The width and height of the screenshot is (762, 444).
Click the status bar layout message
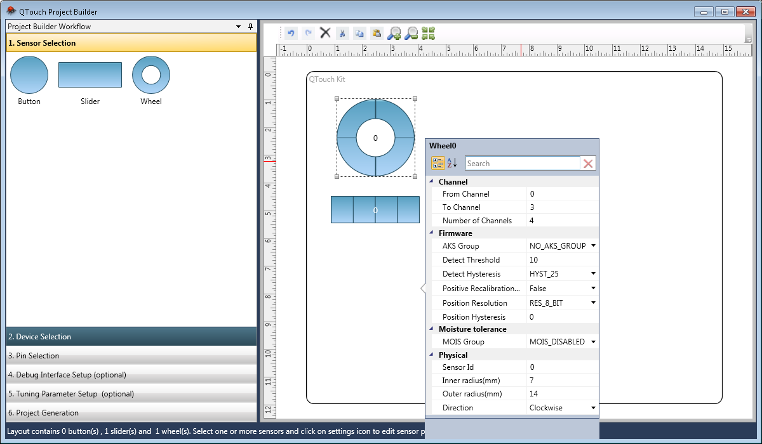click(216, 431)
